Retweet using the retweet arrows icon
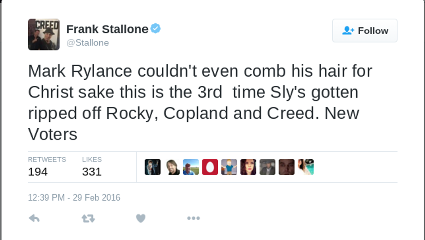The height and width of the screenshot is (240, 425). [x=88, y=218]
